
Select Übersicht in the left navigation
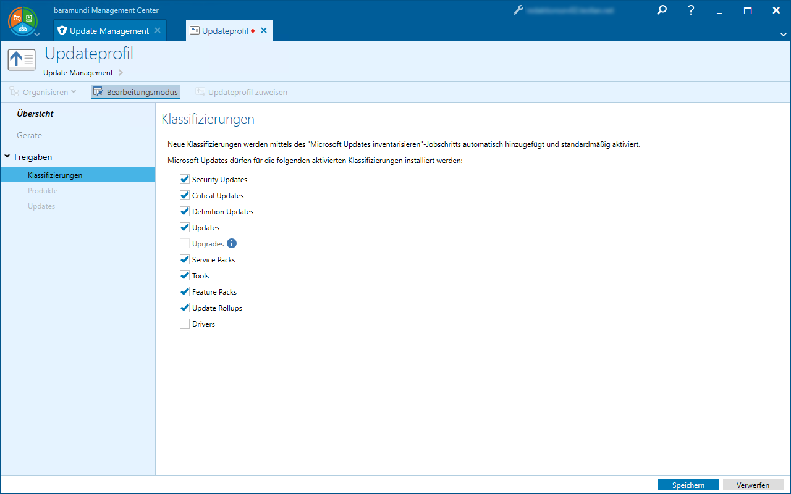35,114
